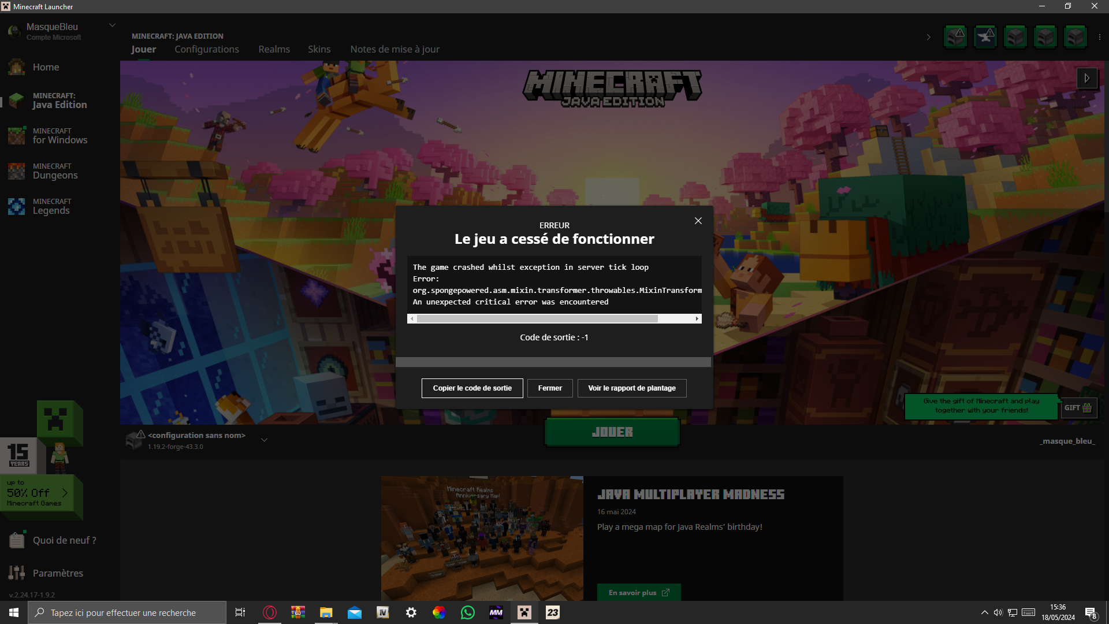Click the play arrow icon on the banner
The width and height of the screenshot is (1109, 624).
pyautogui.click(x=1087, y=78)
